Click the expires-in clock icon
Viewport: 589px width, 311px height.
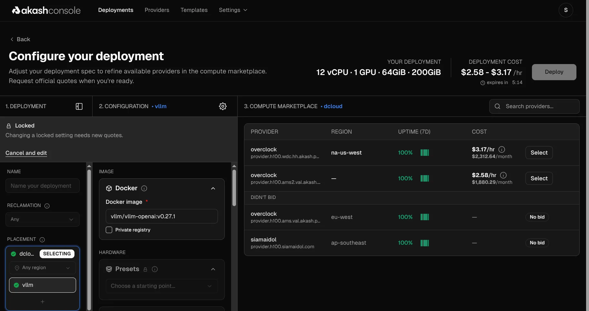[483, 83]
